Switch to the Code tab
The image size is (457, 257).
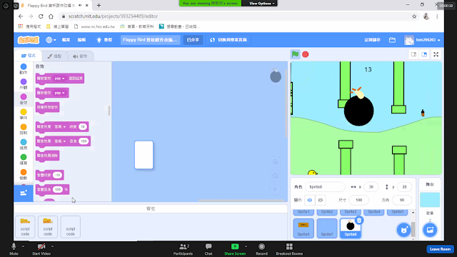tap(29, 56)
